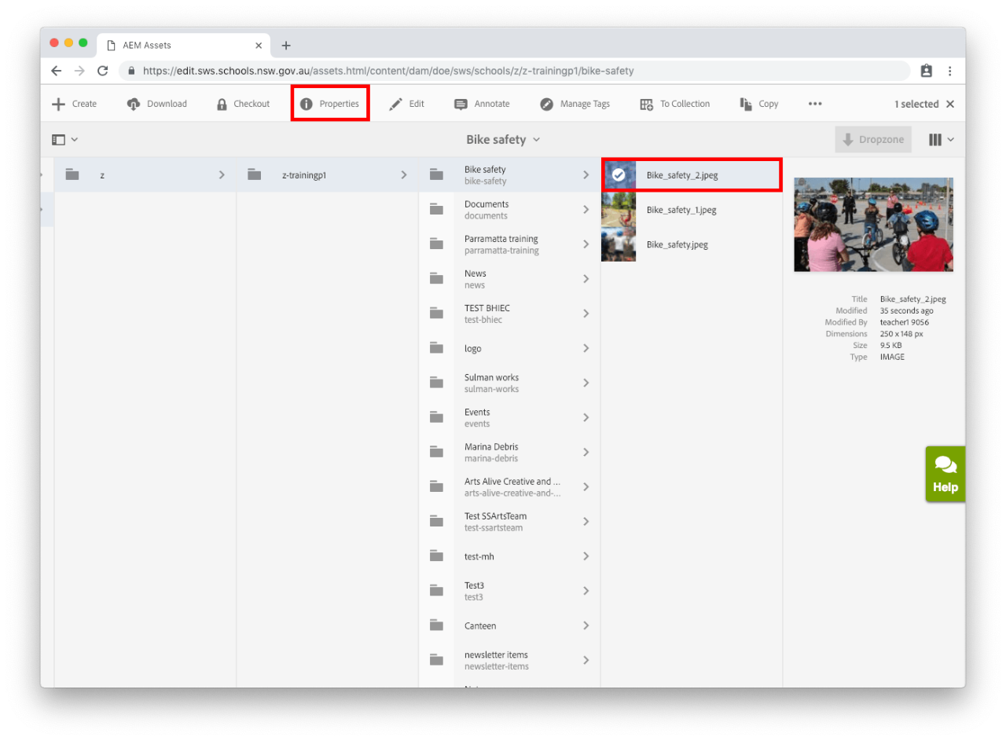Open the browser three-dot menu
This screenshot has width=1006, height=741.
pos(949,71)
